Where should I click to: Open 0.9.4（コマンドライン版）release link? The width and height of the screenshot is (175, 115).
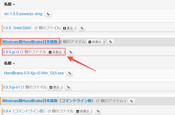pyautogui.click(x=24, y=111)
